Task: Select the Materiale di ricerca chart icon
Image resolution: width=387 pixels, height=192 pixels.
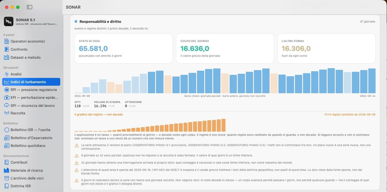Action: (7, 171)
